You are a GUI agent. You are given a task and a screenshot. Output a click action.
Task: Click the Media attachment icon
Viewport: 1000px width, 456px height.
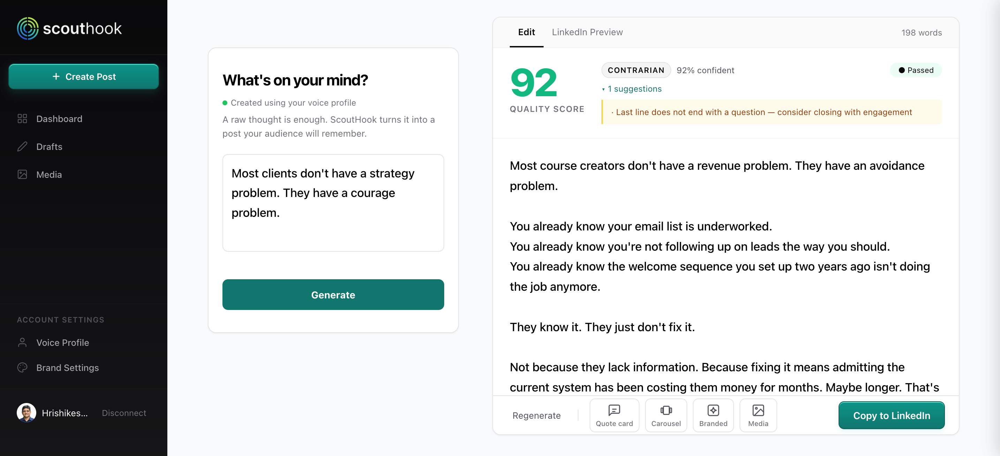pyautogui.click(x=758, y=410)
